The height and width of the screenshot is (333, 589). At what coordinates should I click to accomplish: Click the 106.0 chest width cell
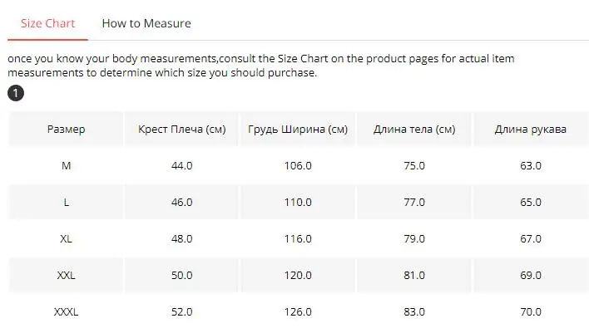(298, 165)
